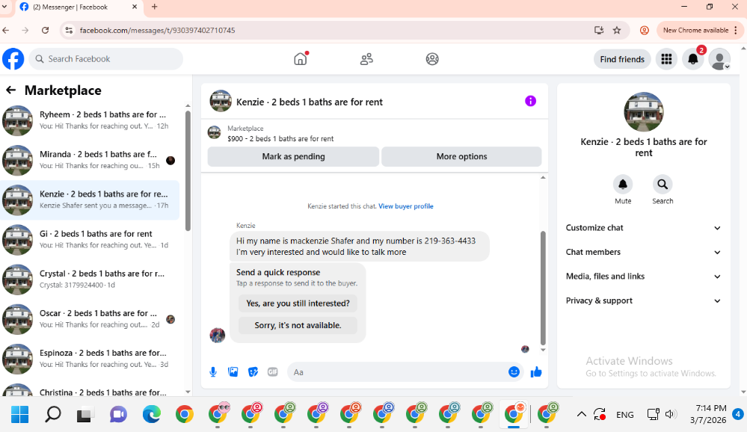Open Oscar conversation in list
Screen dimensions: 747x432
[x=90, y=319]
